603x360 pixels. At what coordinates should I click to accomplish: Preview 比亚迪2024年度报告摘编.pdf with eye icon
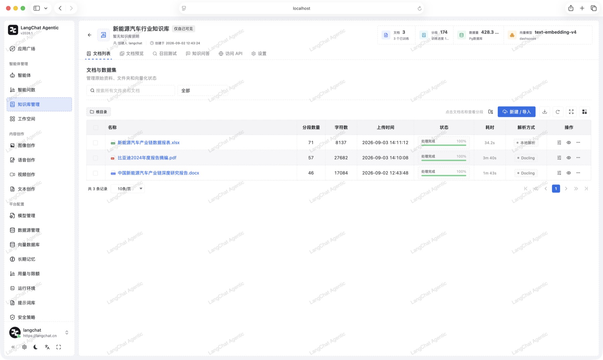point(568,158)
